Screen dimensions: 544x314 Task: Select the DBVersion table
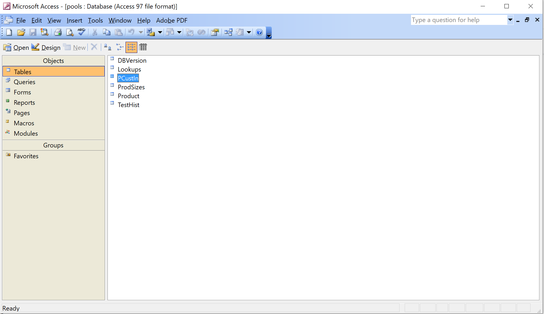coord(132,60)
